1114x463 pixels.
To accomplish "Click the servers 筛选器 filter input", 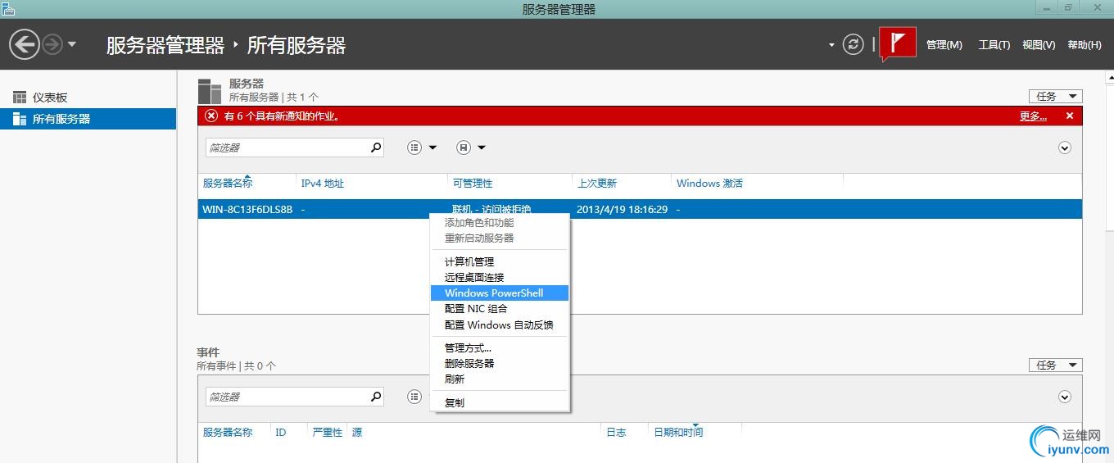I will (x=287, y=148).
